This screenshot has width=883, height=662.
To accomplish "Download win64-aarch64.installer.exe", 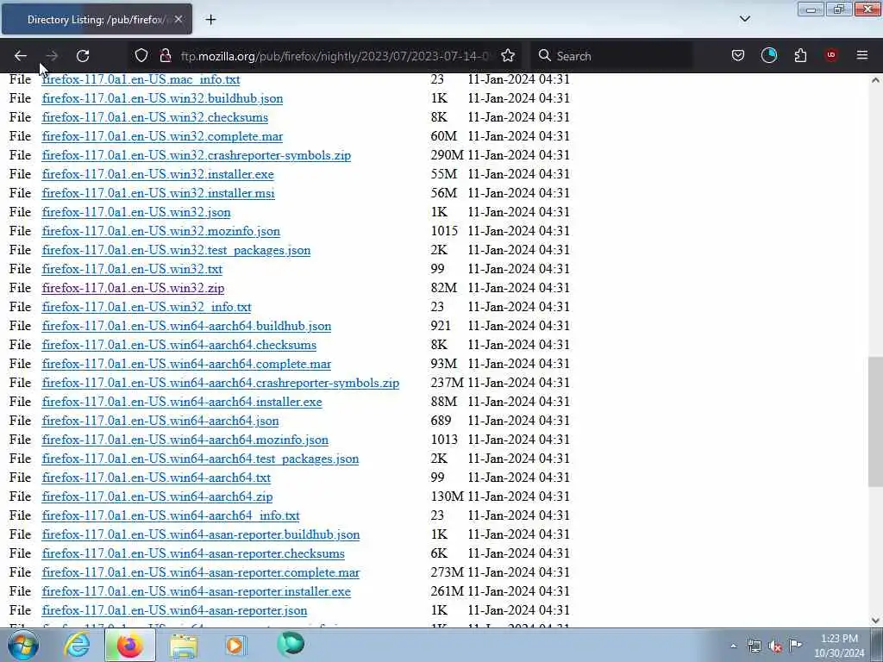I will [x=182, y=402].
